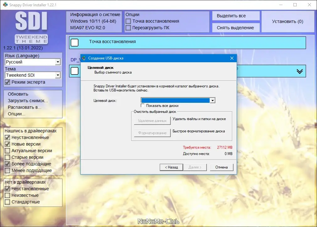Open the Целевой диск drive dropdown
Screen dimensions: 317x227
pyautogui.click(x=213, y=100)
